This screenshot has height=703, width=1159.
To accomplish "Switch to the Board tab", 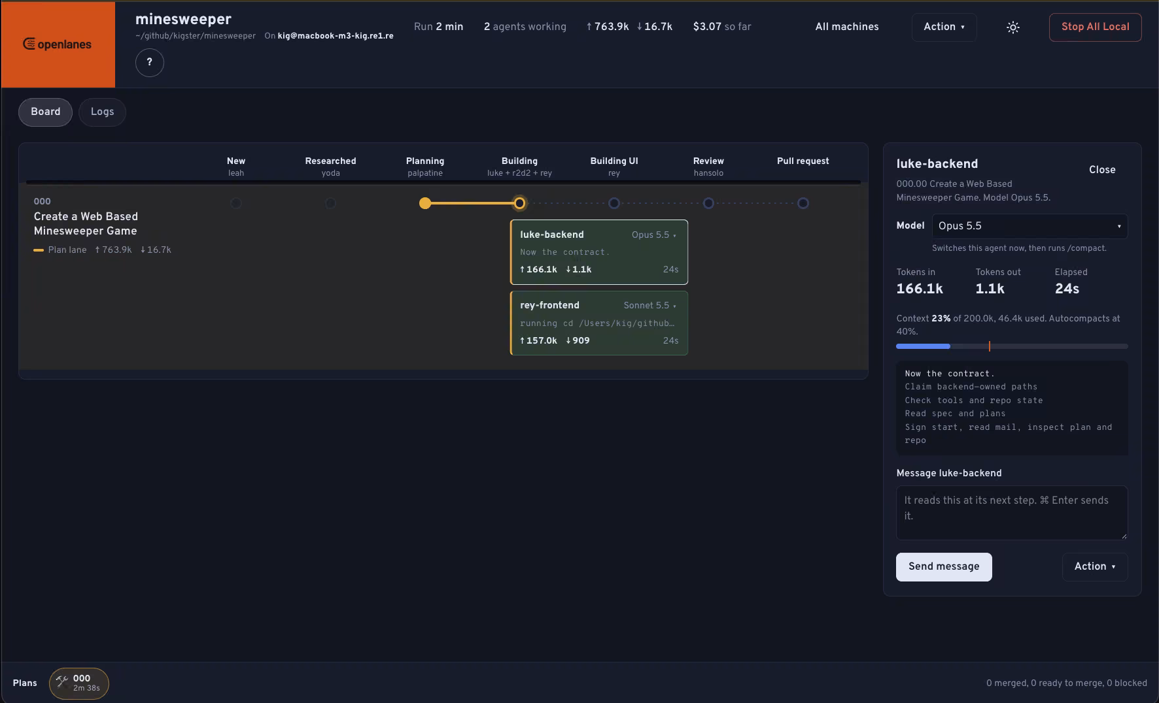I will (46, 112).
